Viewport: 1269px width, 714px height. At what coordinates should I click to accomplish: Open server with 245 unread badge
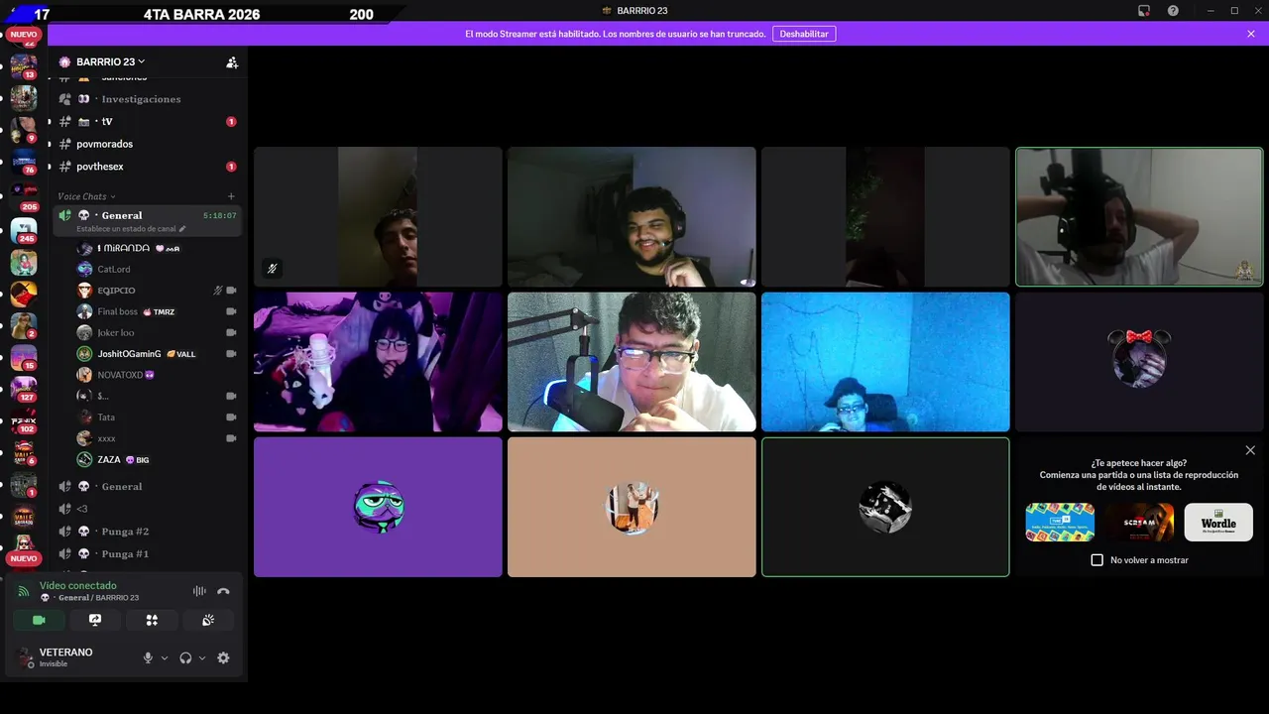pyautogui.click(x=24, y=231)
